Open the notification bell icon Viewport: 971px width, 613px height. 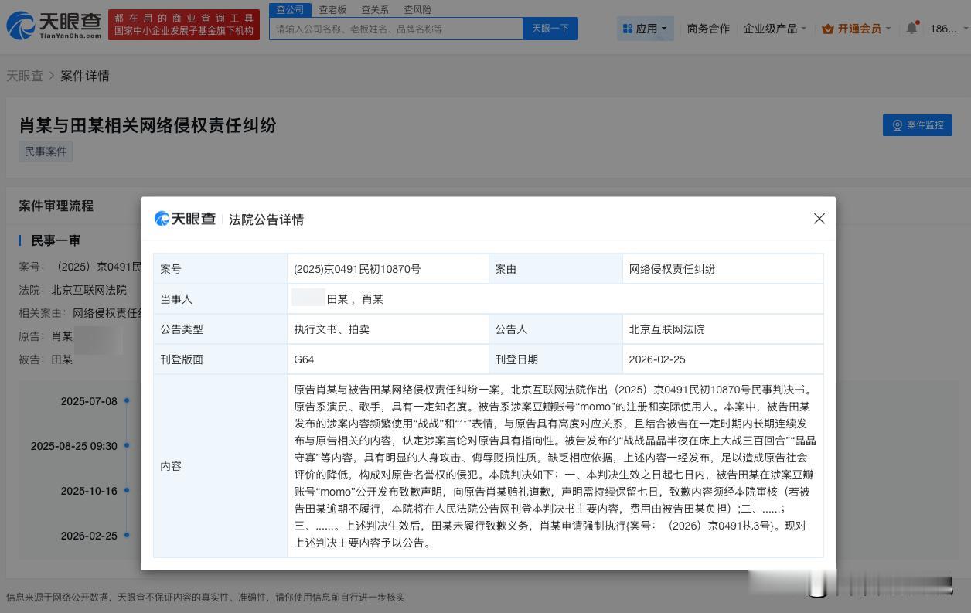pos(911,26)
